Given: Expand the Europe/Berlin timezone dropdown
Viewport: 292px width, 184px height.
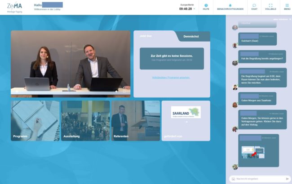Looking at the screenshot, I should pyautogui.click(x=195, y=9).
